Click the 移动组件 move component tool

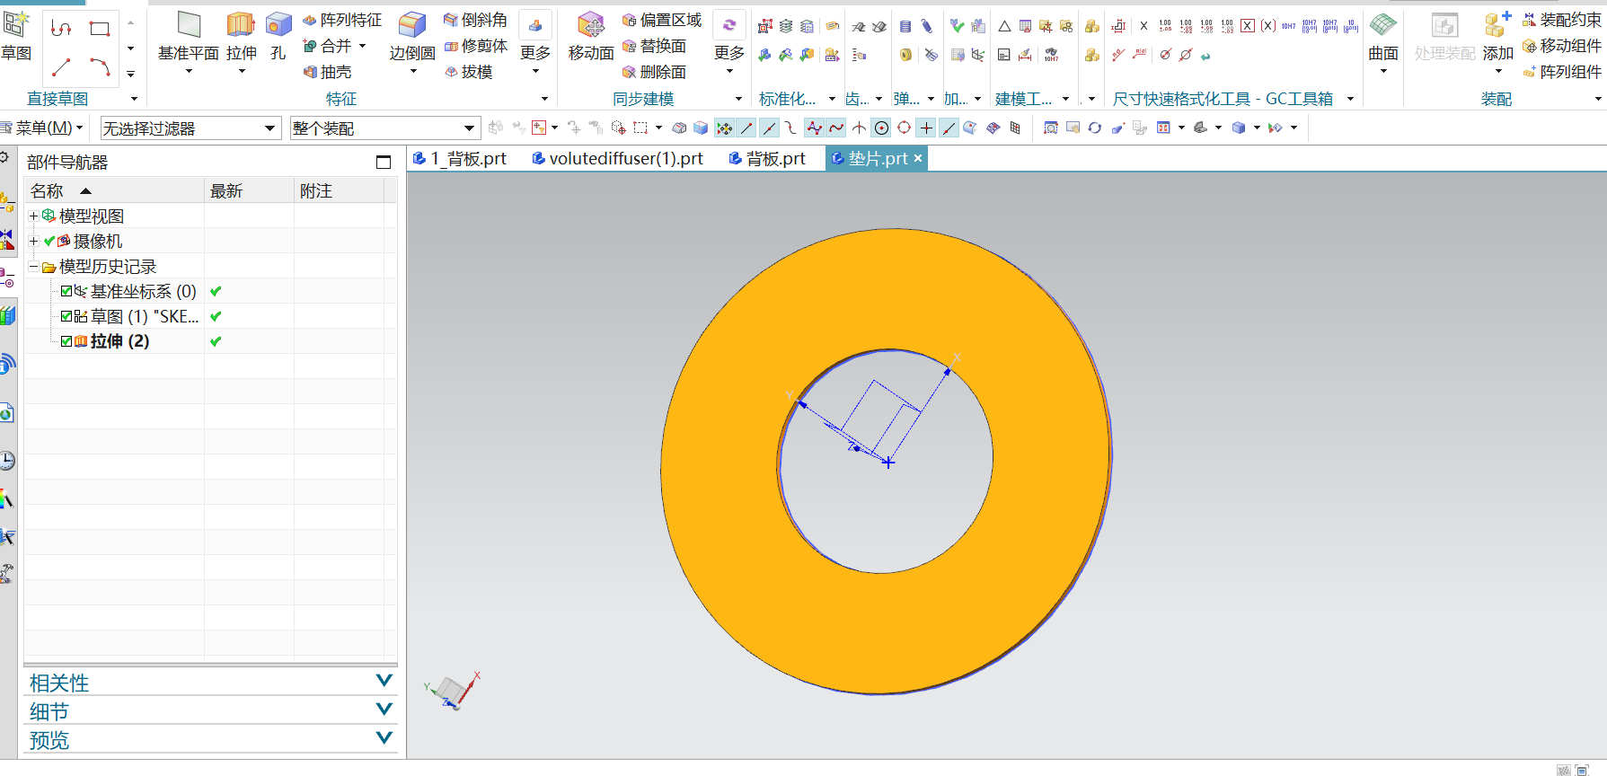(1562, 46)
